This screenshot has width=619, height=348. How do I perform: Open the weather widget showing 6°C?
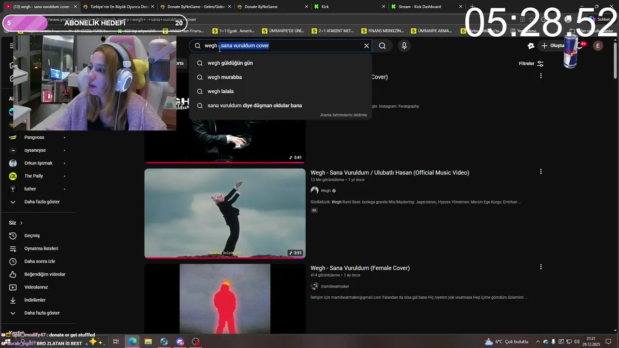tap(506, 341)
